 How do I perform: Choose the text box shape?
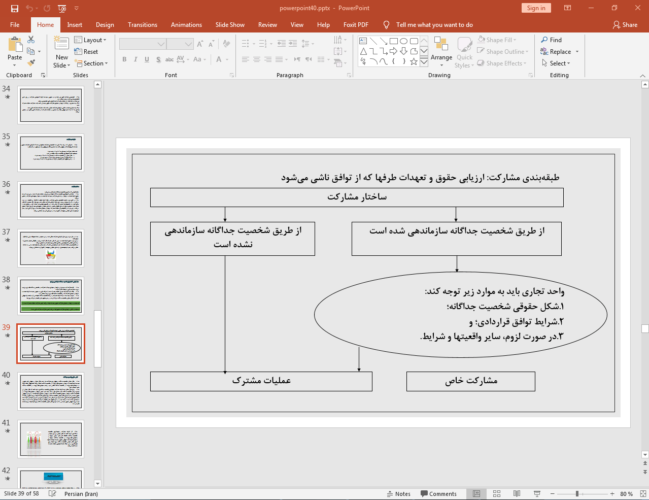(x=363, y=41)
